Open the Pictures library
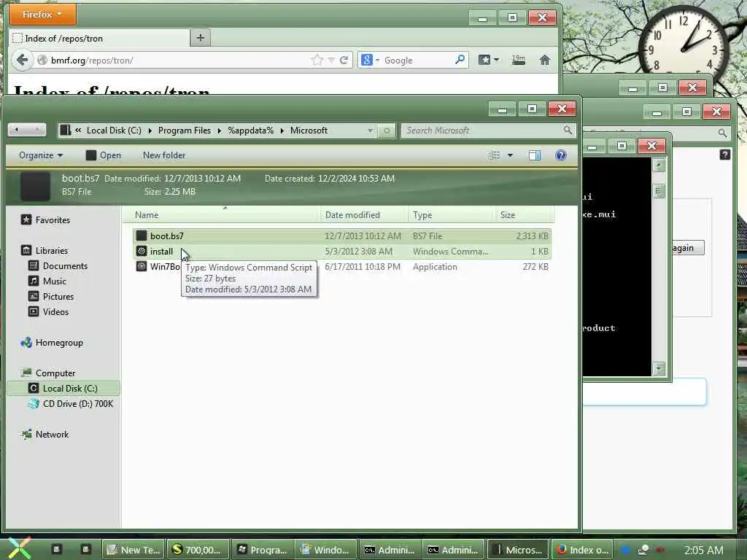The image size is (747, 560). coord(58,296)
